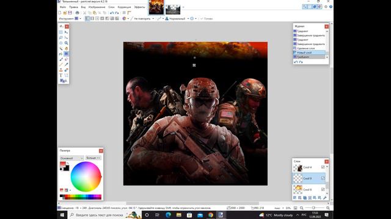Choose the first linear gradient type button
Image resolution: width=391 pixels, height=219 pixels.
coord(87,19)
